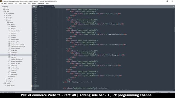Expand the models folder
The image size is (175, 98).
click(5, 18)
